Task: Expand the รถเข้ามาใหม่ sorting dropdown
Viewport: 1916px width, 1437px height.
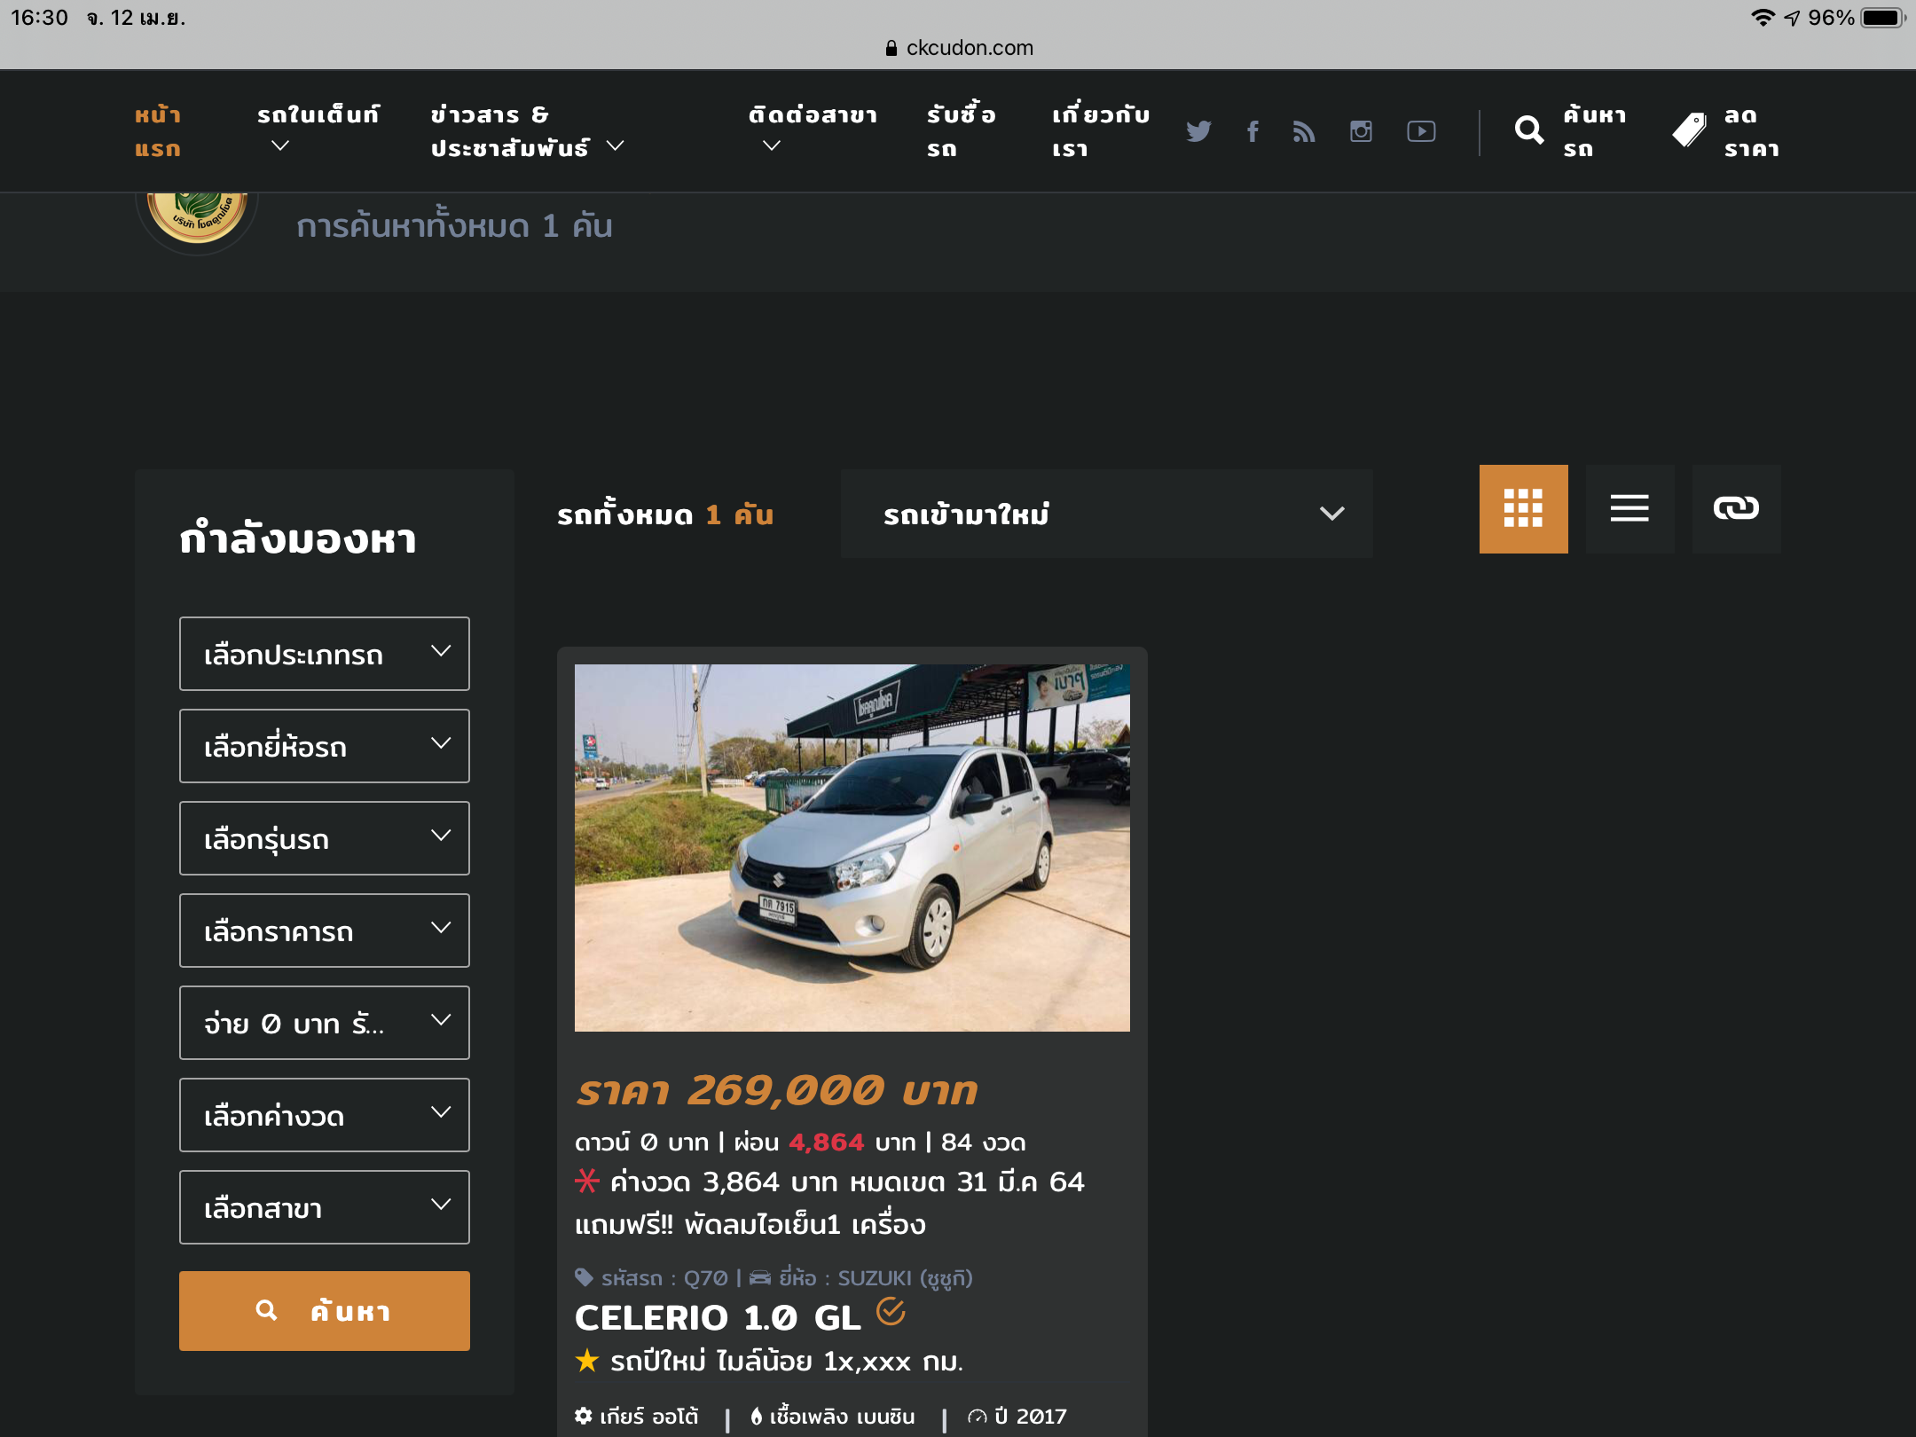Action: (1106, 514)
